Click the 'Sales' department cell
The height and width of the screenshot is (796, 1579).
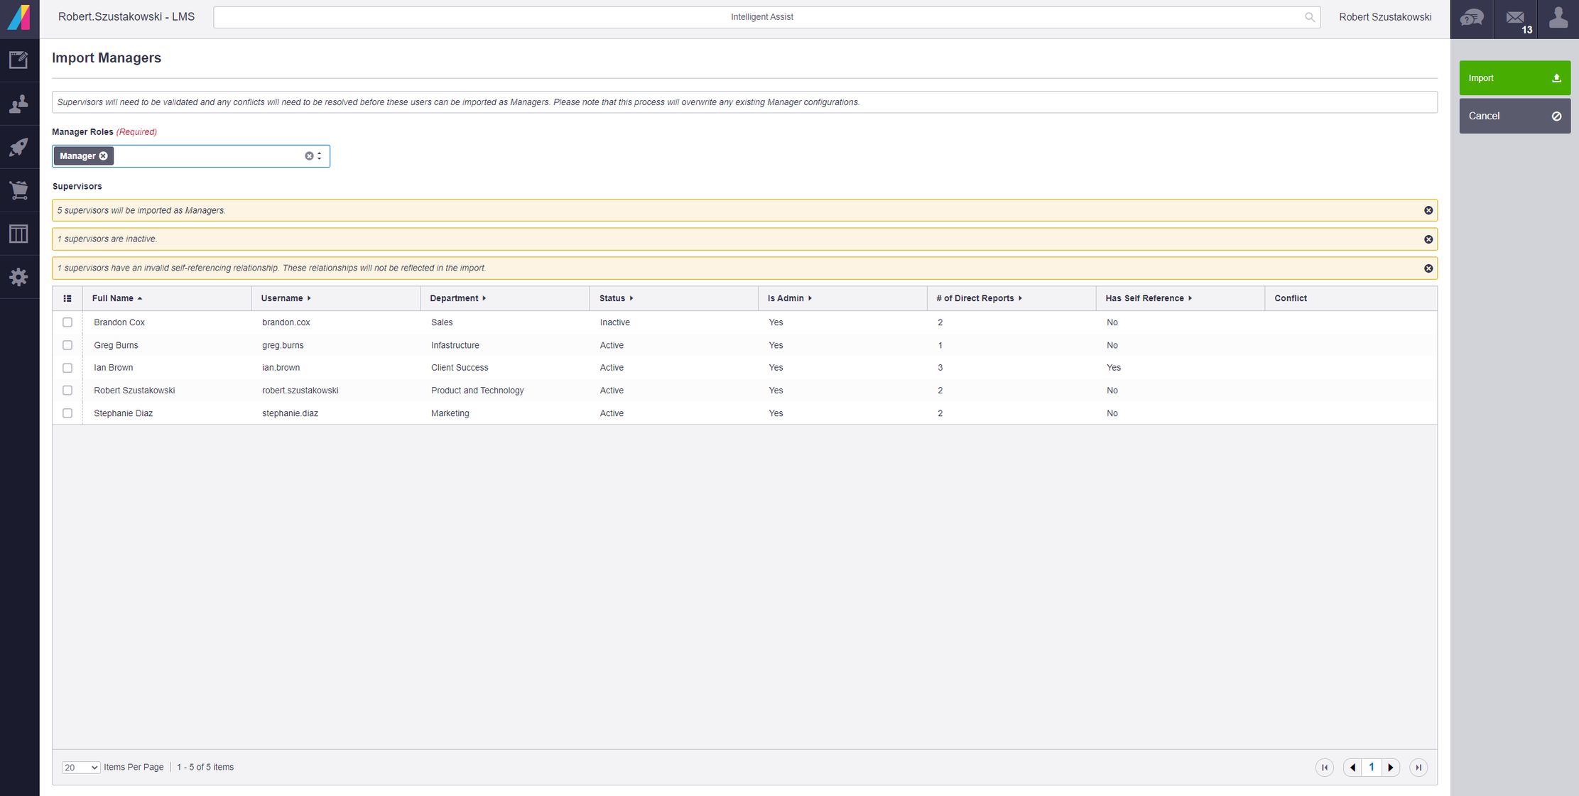[x=442, y=322]
